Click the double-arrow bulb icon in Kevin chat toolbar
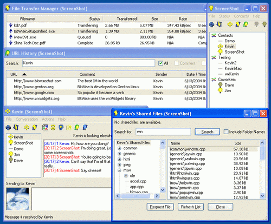The height and width of the screenshot is (224, 271). click(x=16, y=127)
